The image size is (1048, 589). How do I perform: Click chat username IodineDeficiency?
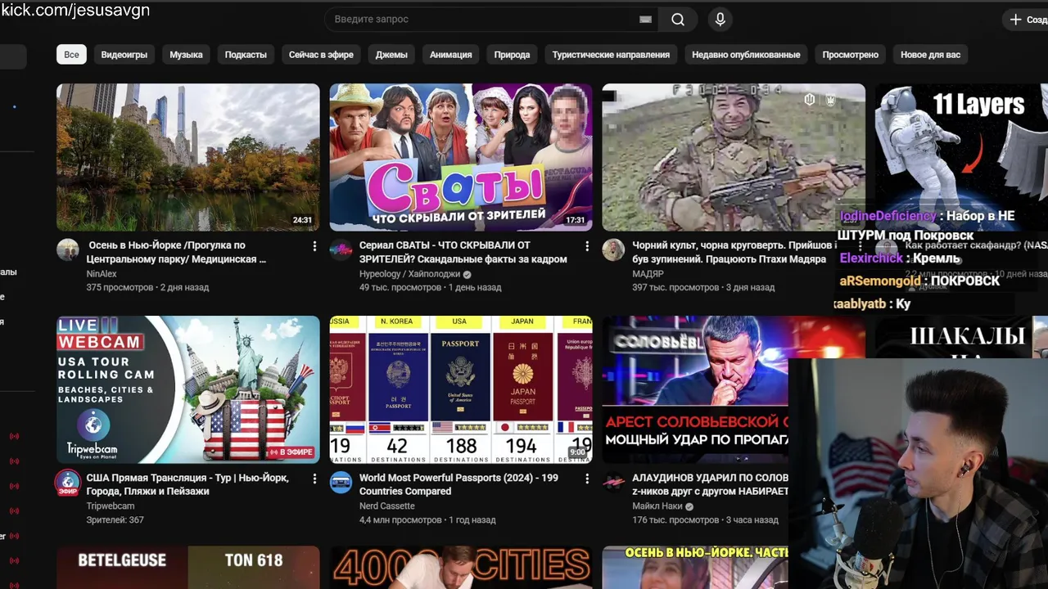coord(888,216)
